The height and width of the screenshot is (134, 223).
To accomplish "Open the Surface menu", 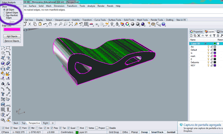I will 32,6.
